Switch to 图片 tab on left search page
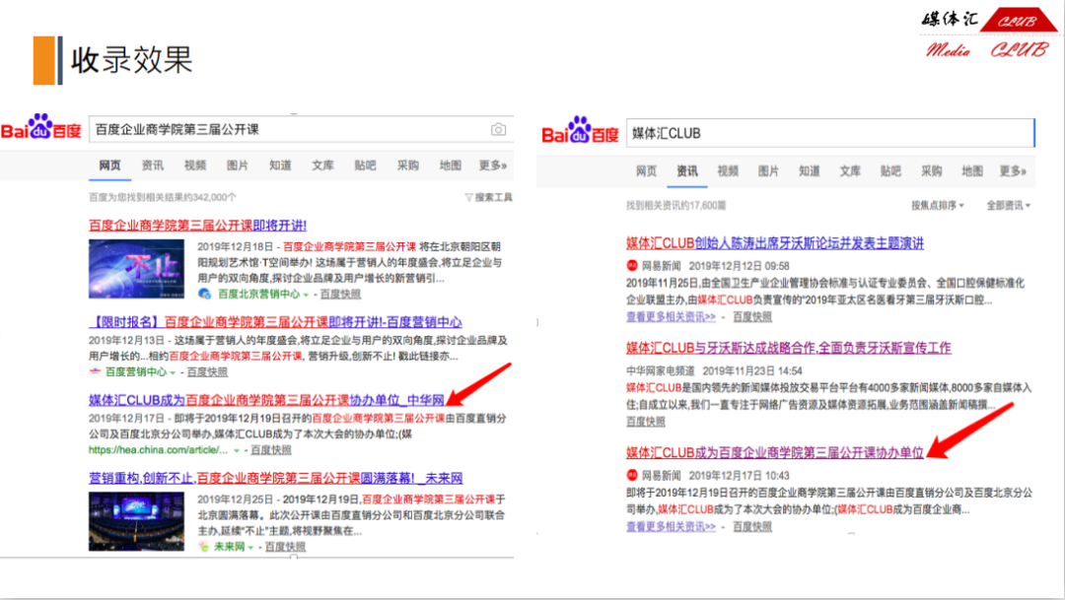The image size is (1065, 600). coord(238,166)
